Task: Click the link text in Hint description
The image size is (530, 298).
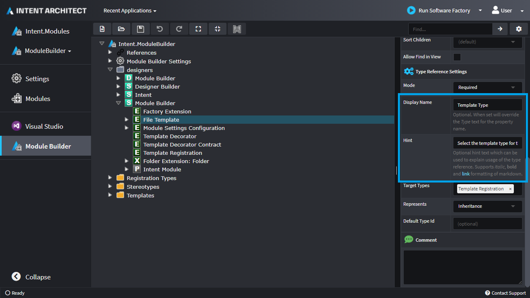Action: tap(466, 174)
